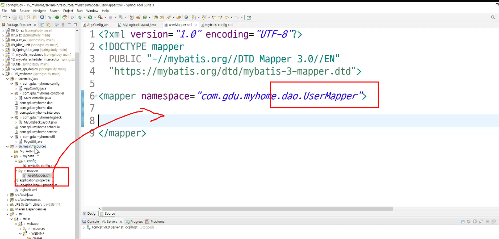Image resolution: width=499 pixels, height=239 pixels.
Task: Expand the 13_file project node
Action: [x=3, y=64]
